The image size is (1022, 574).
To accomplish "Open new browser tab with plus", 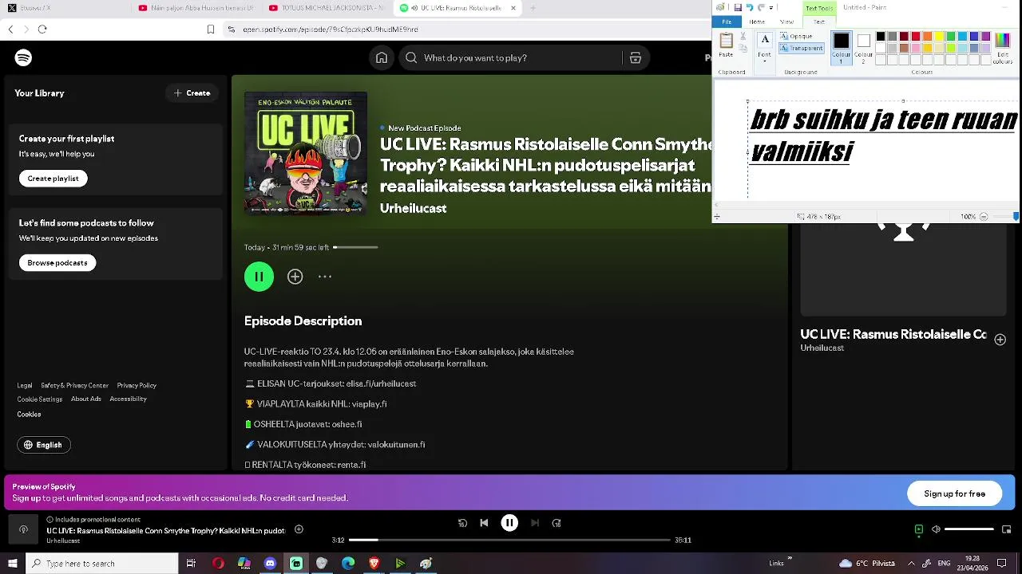I will click(533, 8).
